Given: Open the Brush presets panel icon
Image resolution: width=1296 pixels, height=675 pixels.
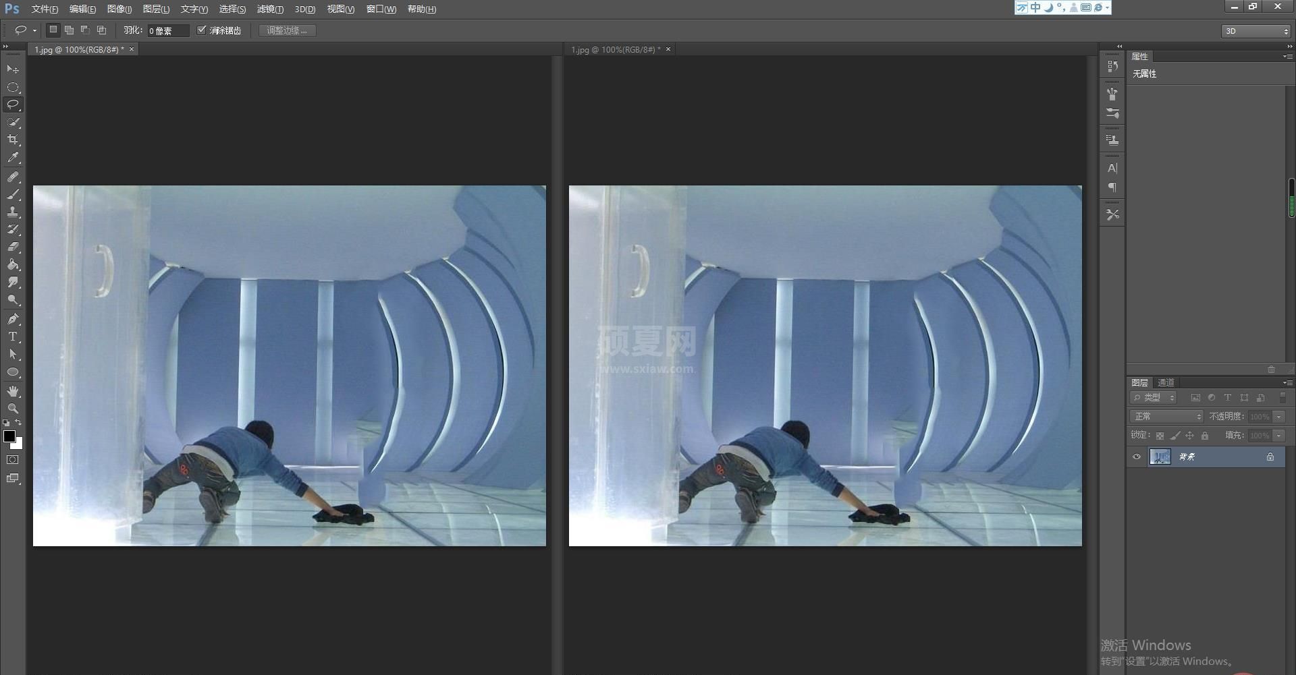Looking at the screenshot, I should pyautogui.click(x=1112, y=113).
